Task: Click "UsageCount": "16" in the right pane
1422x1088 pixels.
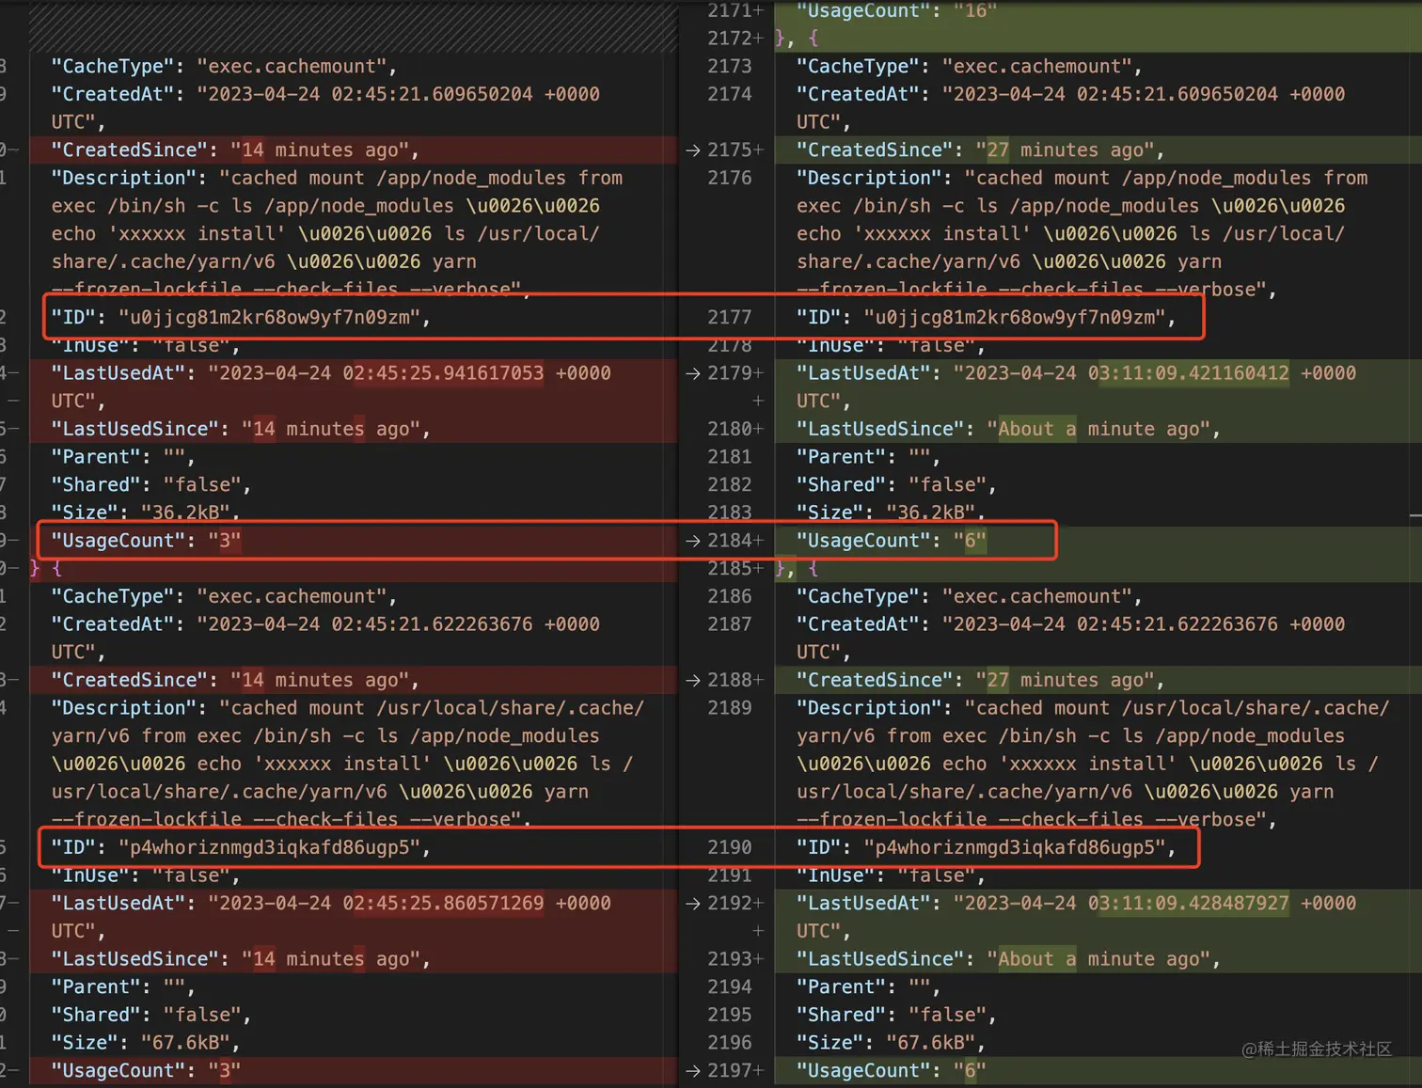Action: click(896, 11)
